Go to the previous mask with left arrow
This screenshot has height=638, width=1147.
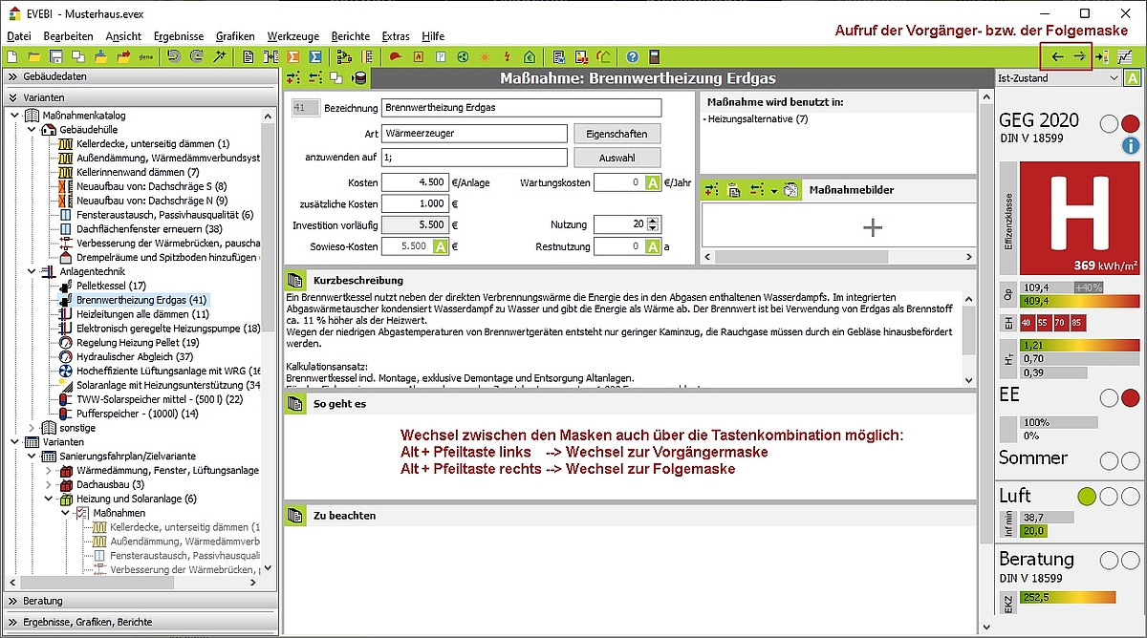point(1057,56)
